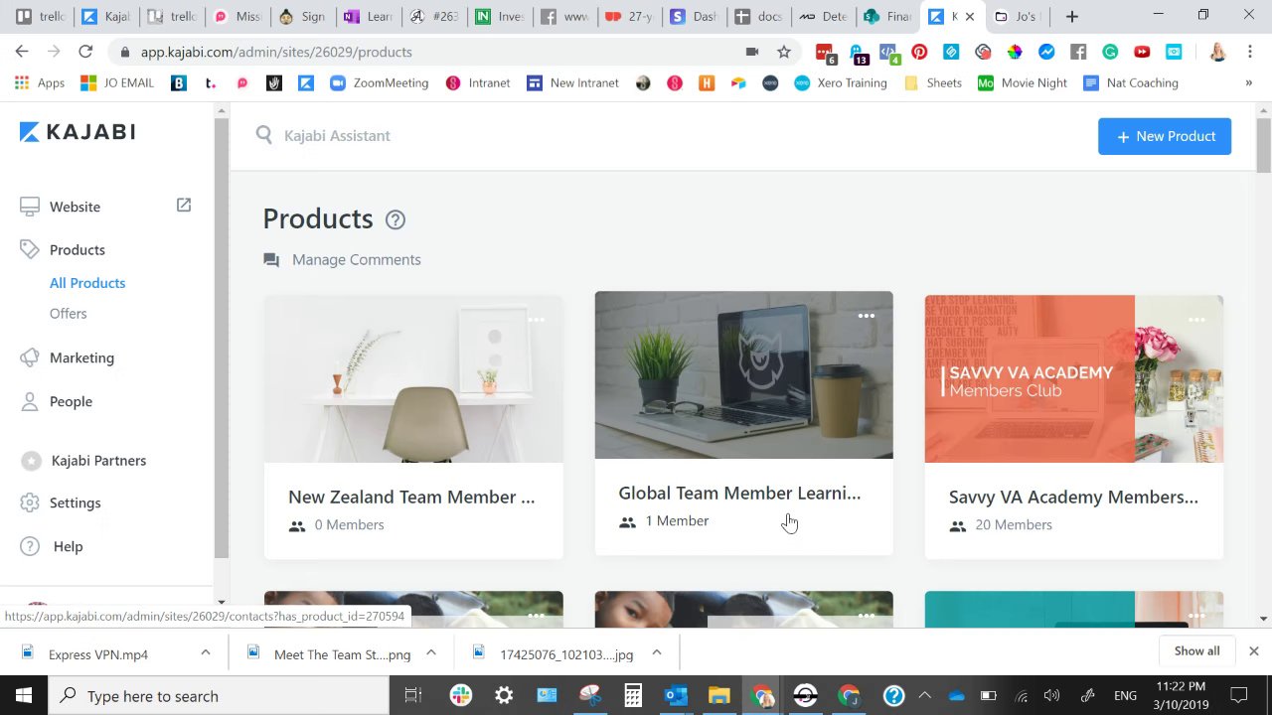
Task: Click the Windows taskbar search box
Action: 217,696
